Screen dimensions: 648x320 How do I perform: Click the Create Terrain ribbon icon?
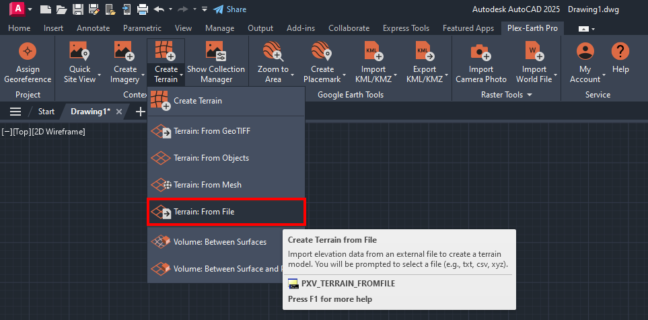pyautogui.click(x=166, y=51)
